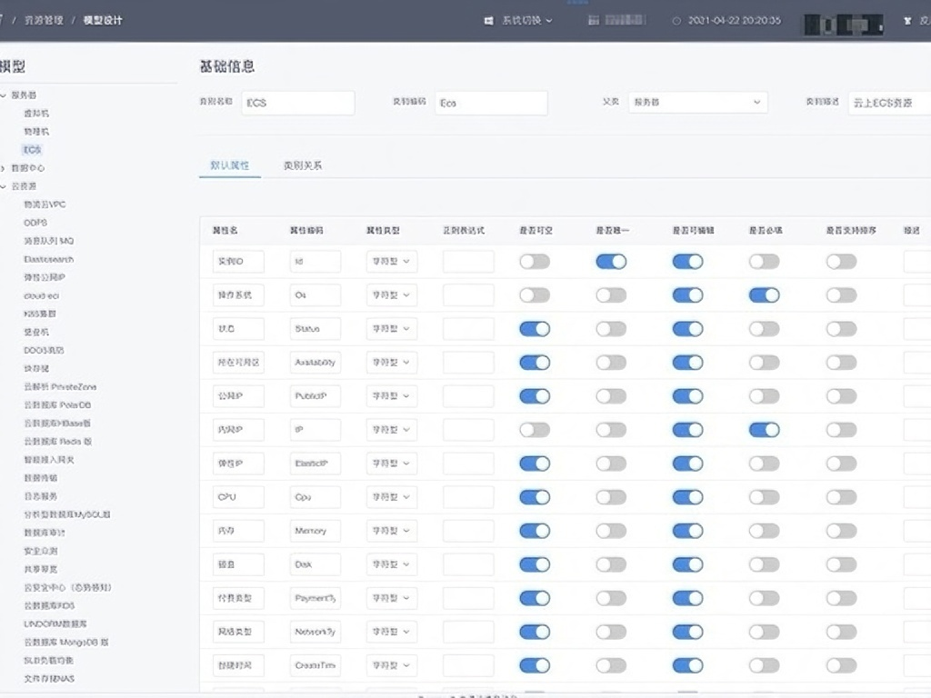Select the HBase database node in tree
Screen dimensions: 931x698
(57, 424)
